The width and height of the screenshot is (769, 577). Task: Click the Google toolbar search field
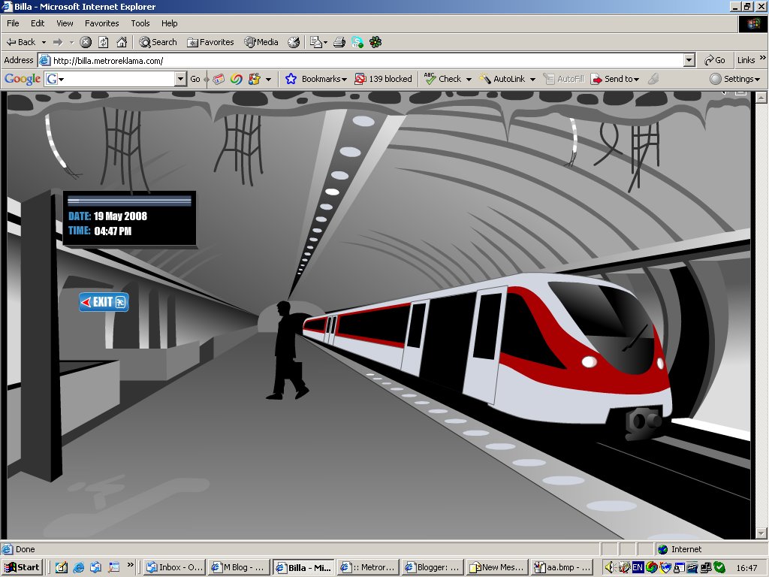(116, 79)
